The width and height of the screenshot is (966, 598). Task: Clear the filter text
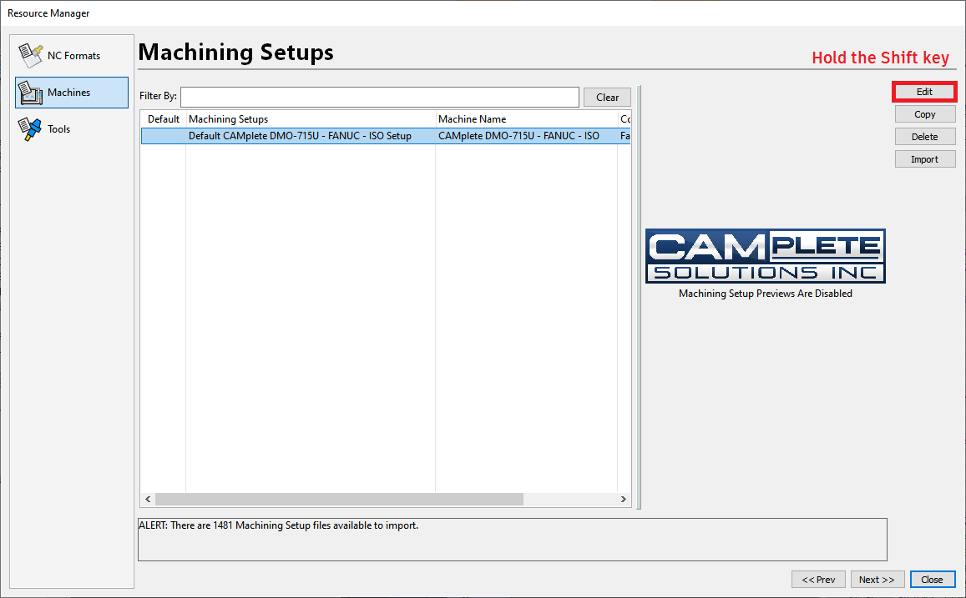[607, 98]
